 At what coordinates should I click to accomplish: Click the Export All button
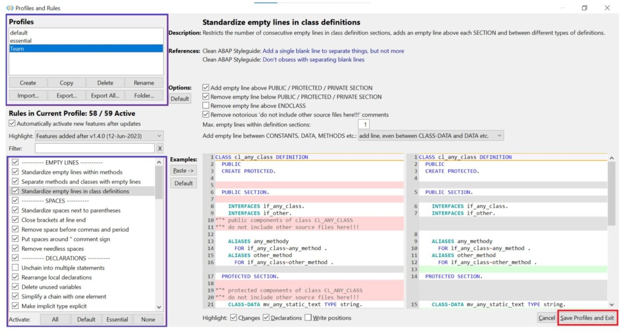pyautogui.click(x=105, y=95)
